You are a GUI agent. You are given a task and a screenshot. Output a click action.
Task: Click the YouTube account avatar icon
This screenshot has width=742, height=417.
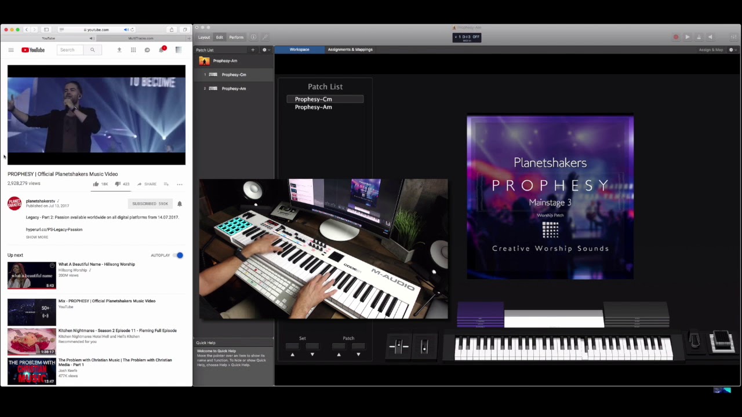point(179,50)
